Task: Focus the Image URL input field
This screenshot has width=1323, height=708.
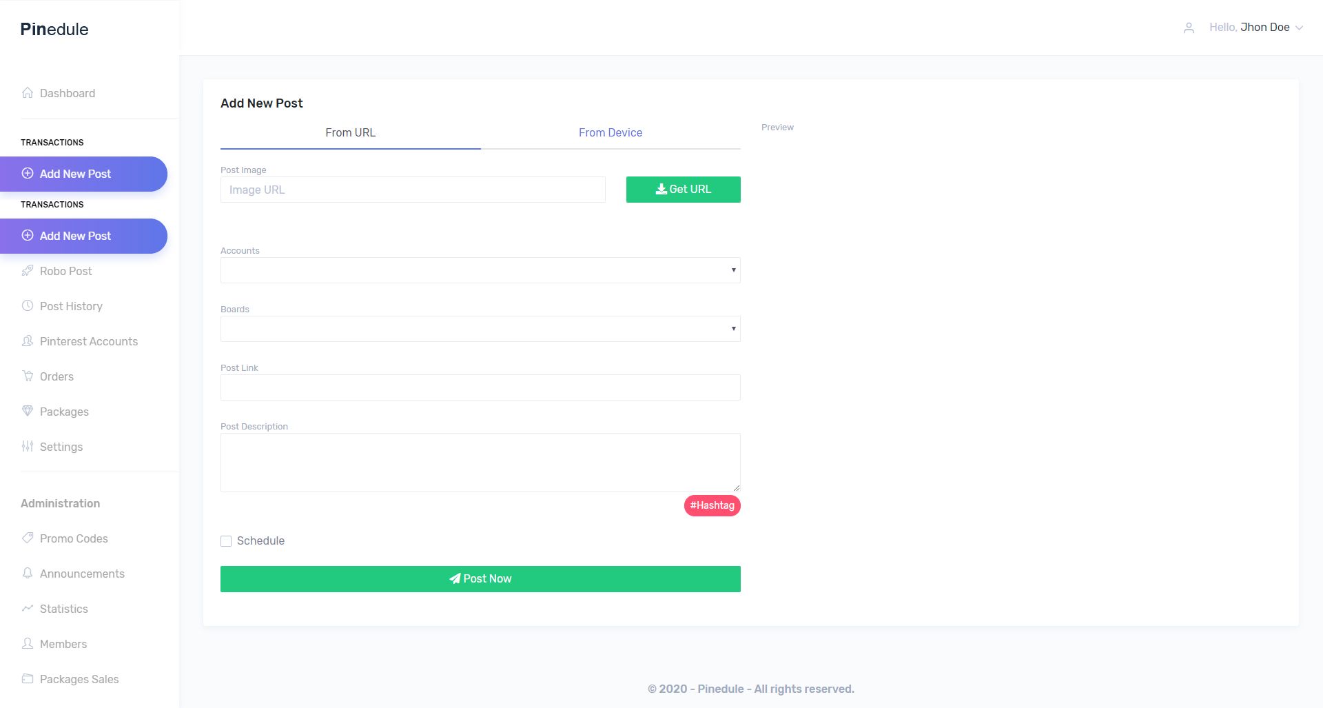Action: coord(413,190)
